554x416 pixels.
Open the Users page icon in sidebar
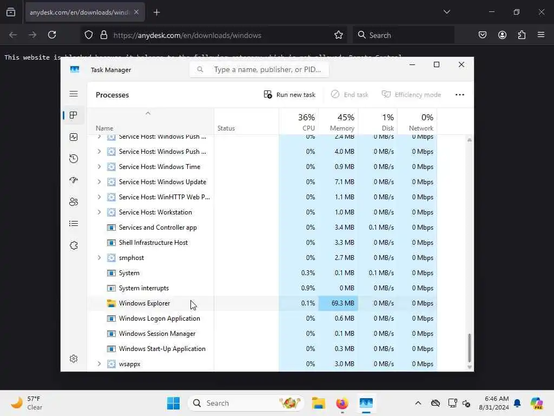point(74,201)
